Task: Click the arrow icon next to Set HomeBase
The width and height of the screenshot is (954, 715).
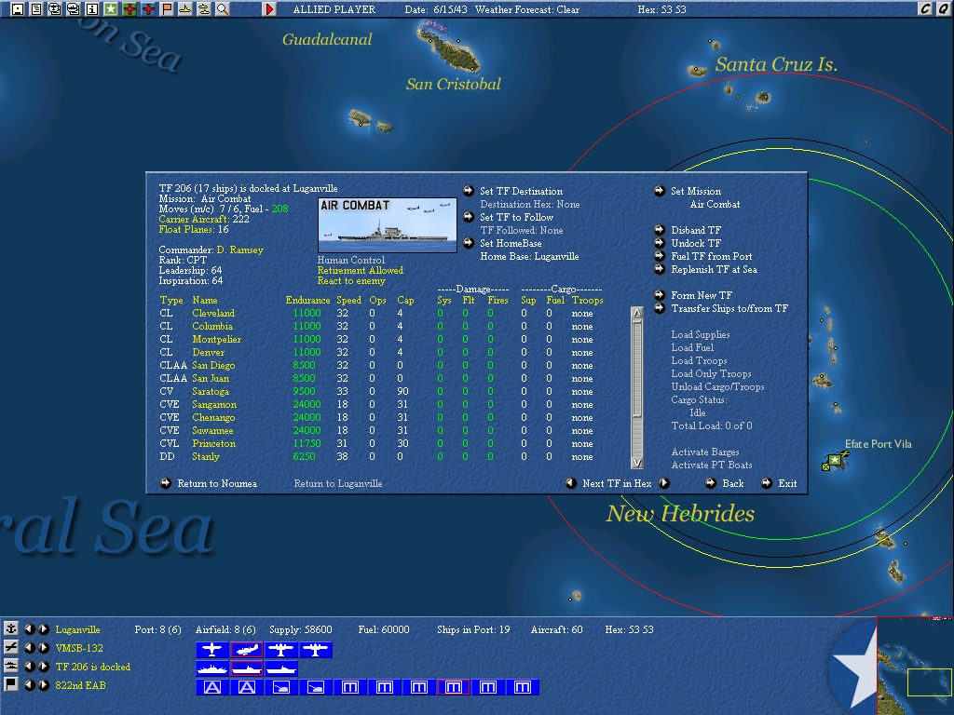Action: tap(469, 243)
